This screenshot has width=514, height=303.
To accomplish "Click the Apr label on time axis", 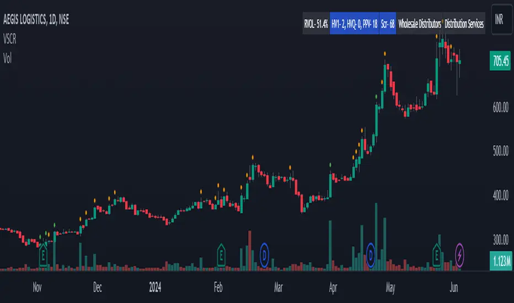I will (x=333, y=288).
